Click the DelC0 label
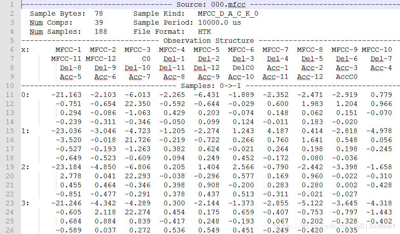The height and width of the screenshot is (234, 400). [243, 68]
